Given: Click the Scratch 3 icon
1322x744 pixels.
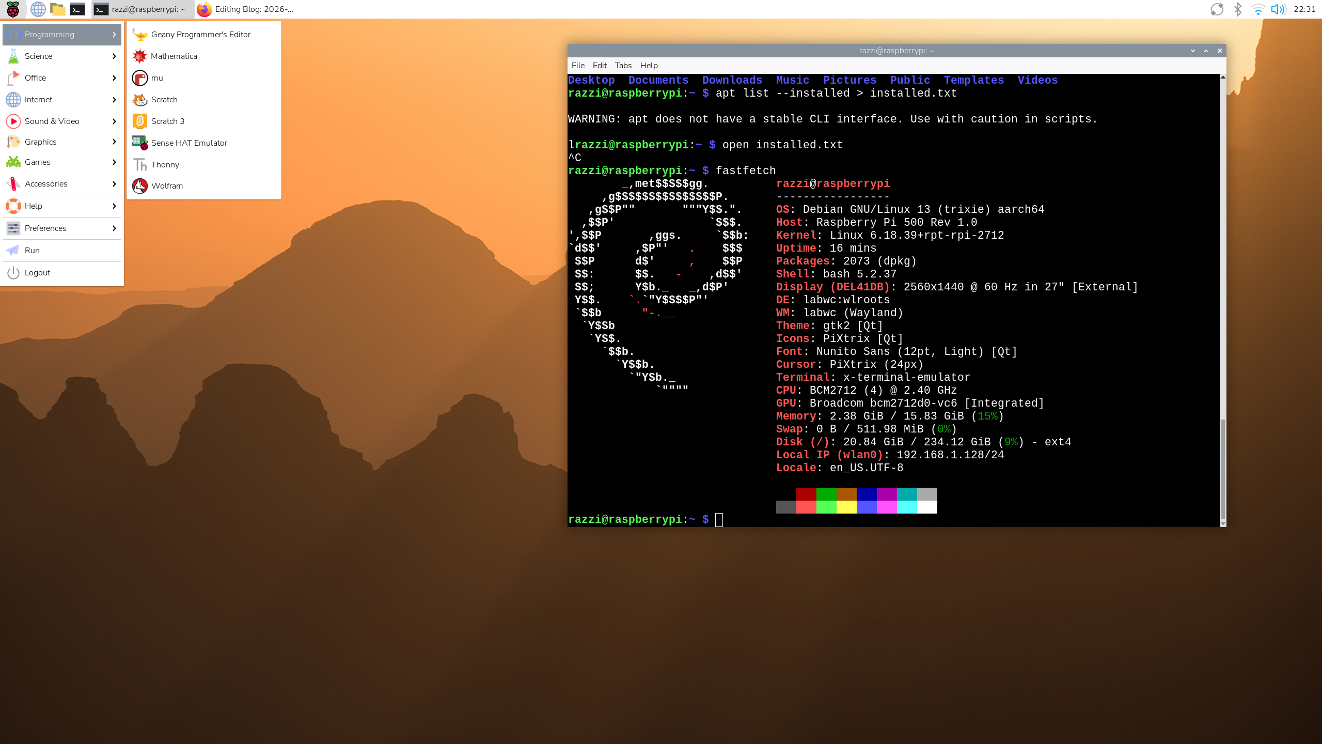Looking at the screenshot, I should click(x=140, y=121).
